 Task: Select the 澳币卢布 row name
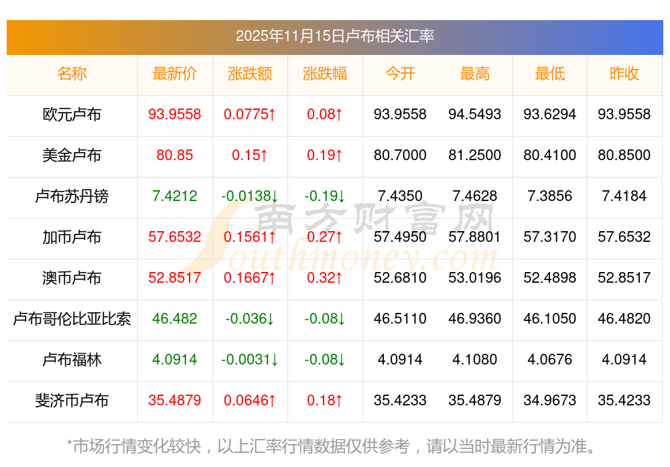coord(72,278)
